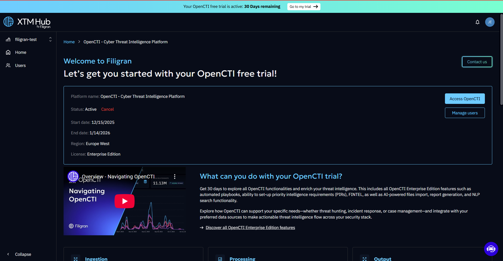Cancel the active trial status
503x261 pixels.
point(107,109)
